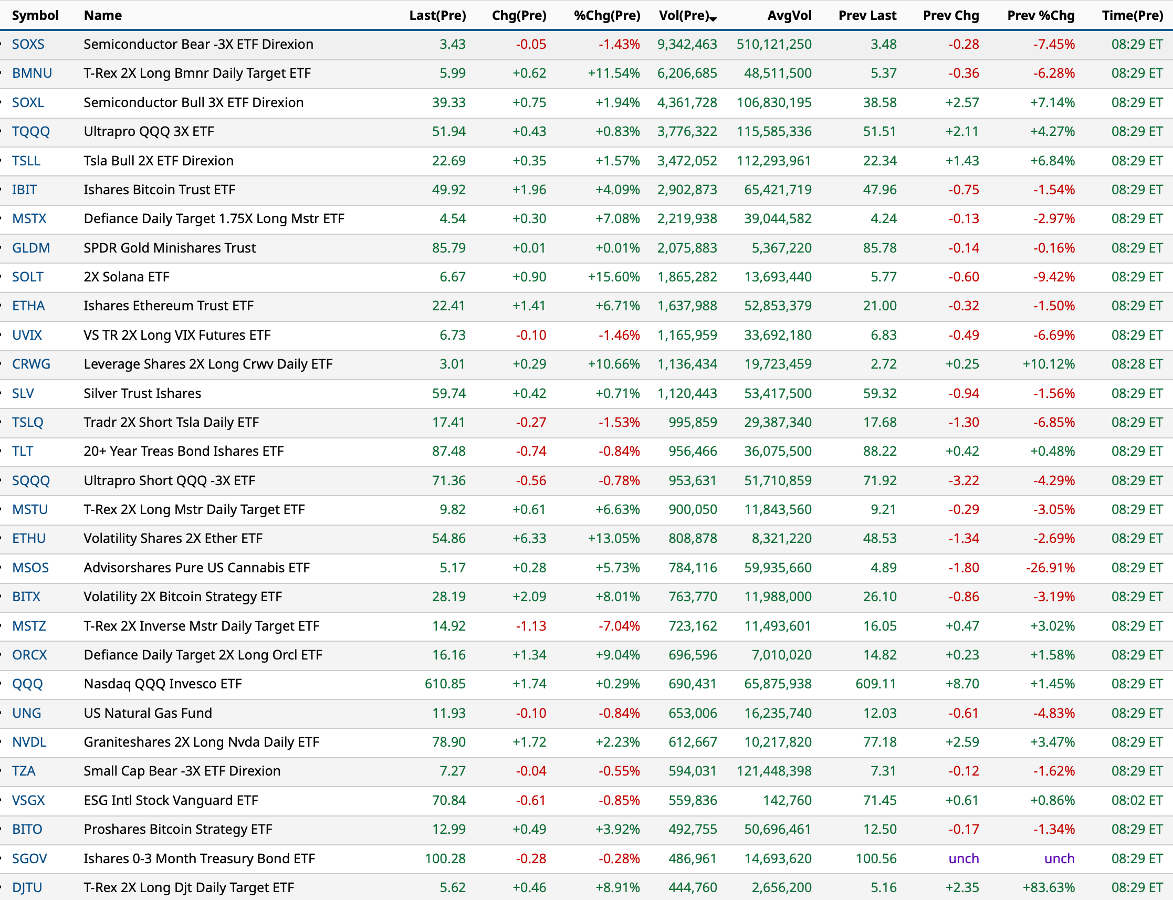The height and width of the screenshot is (900, 1173).
Task: Open the NVDL symbol link
Action: 29,742
